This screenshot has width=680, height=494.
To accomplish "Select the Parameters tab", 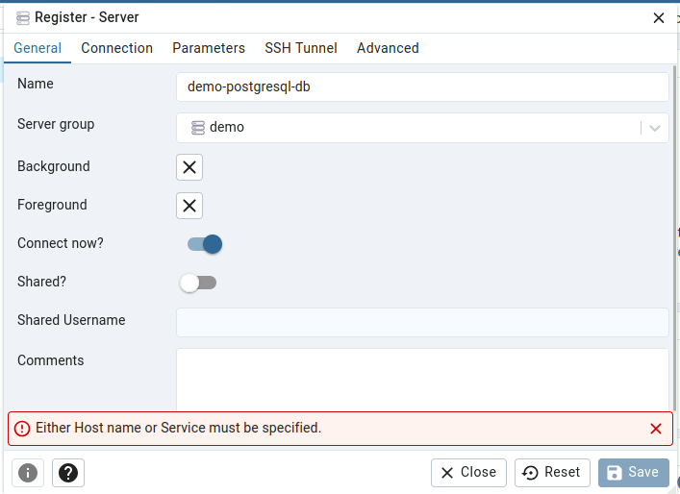I will (209, 48).
